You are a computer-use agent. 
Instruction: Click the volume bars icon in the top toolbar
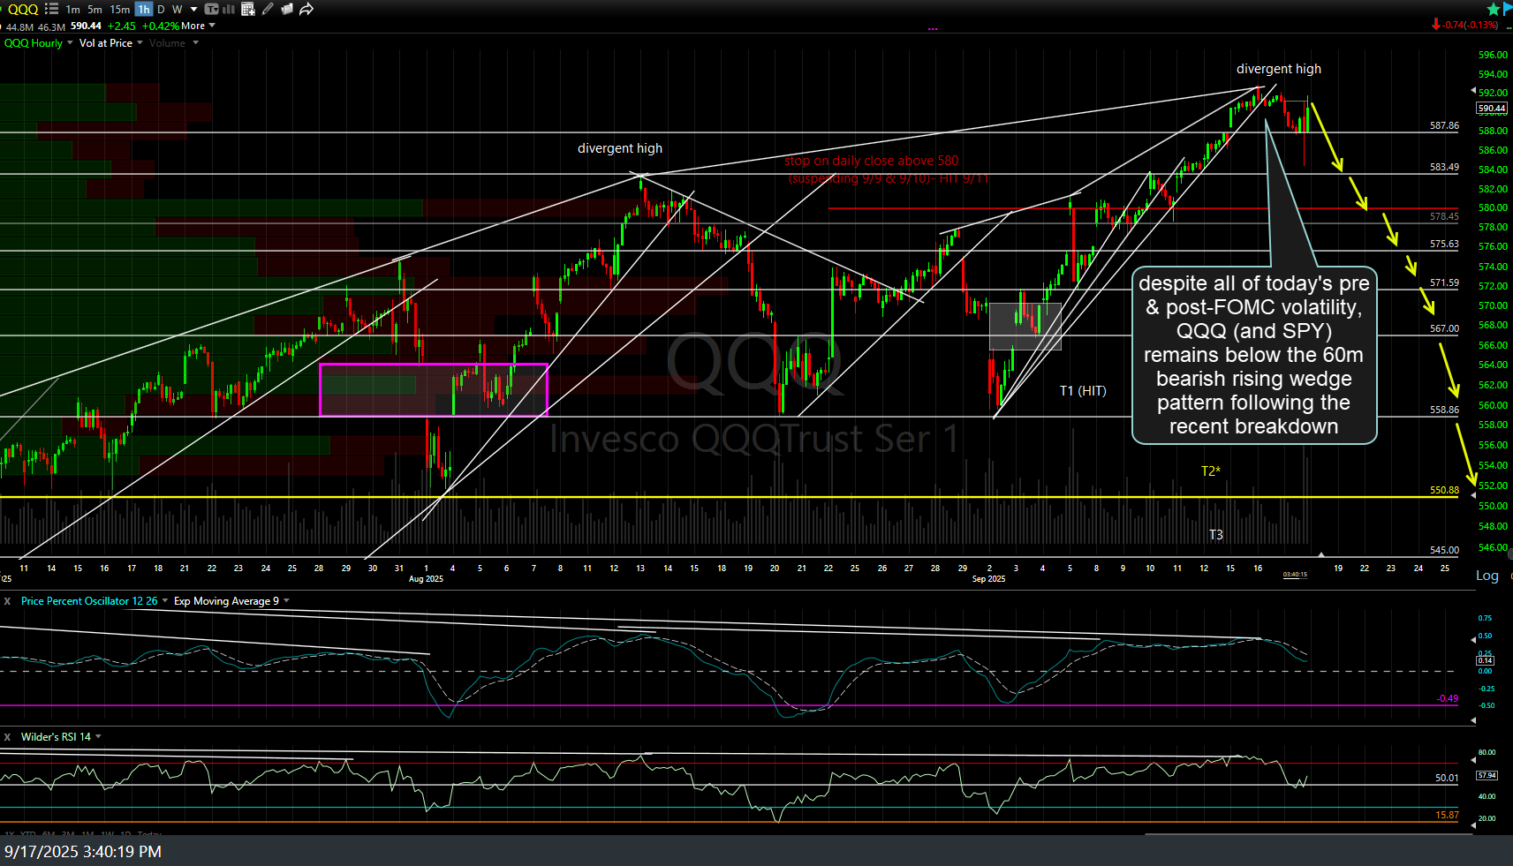tap(228, 9)
